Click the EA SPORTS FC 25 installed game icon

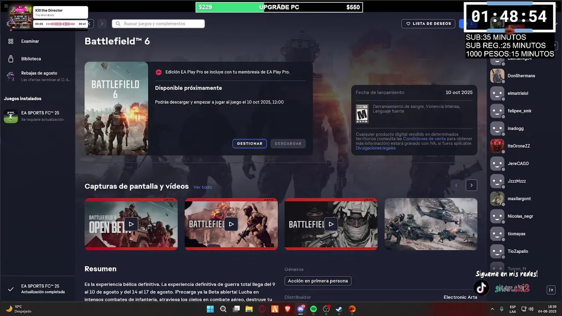pyautogui.click(x=11, y=116)
